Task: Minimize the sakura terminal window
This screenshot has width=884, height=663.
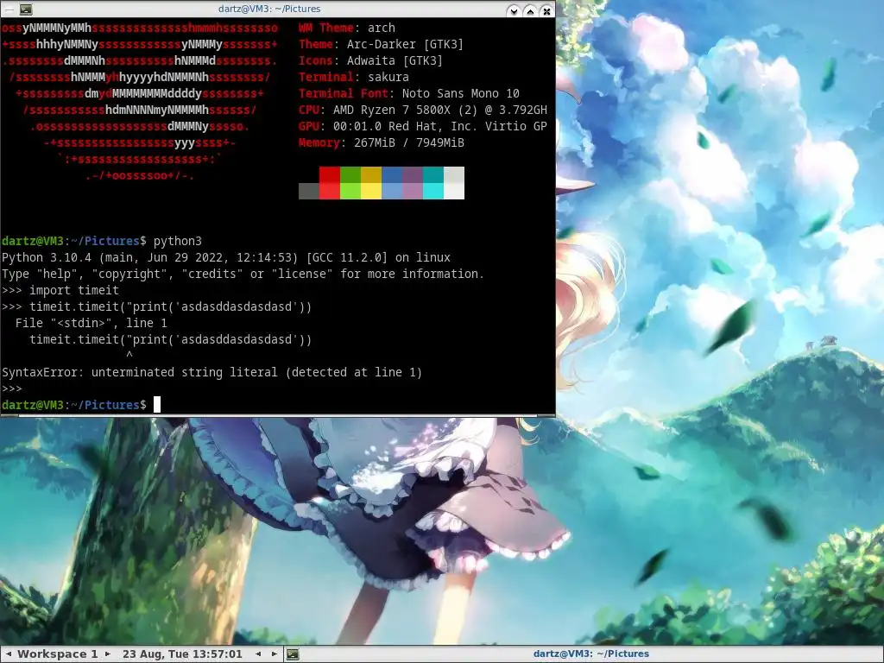Action: [x=513, y=10]
